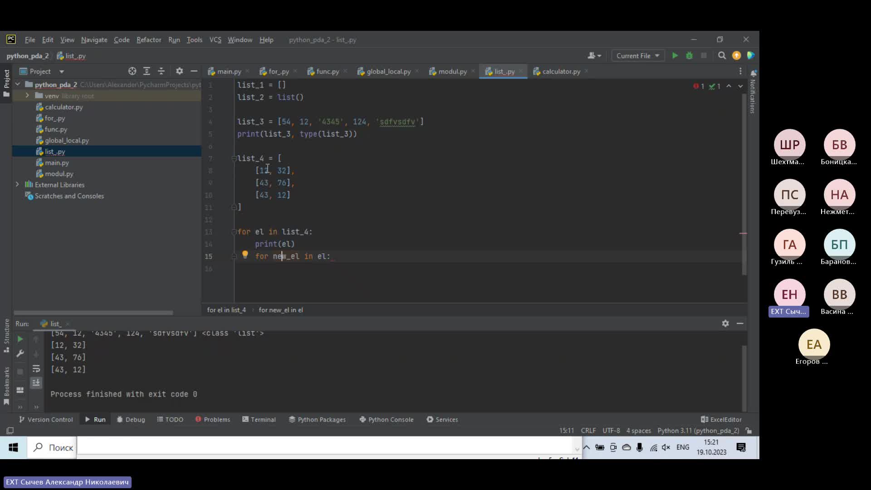Click the error count indicator in editor

(x=699, y=86)
